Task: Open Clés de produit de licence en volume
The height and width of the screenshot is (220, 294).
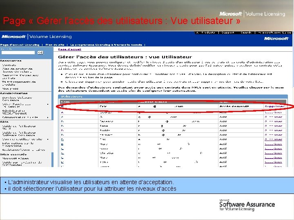Action: [x=17, y=70]
